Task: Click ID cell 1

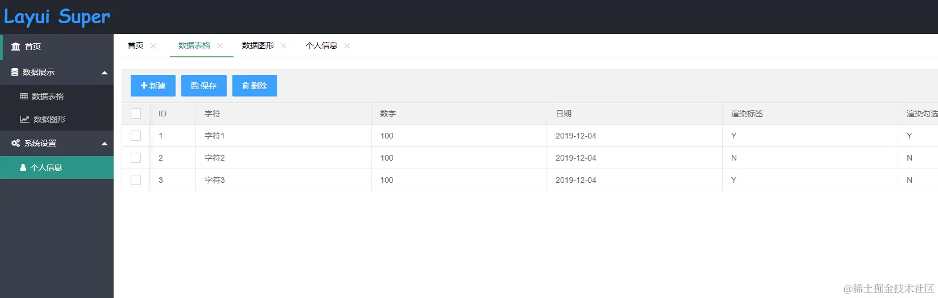Action: 173,136
